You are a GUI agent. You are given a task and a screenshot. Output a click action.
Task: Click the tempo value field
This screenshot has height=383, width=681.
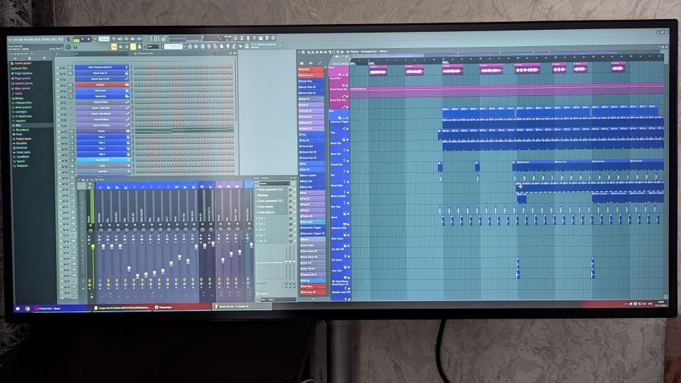(x=104, y=39)
